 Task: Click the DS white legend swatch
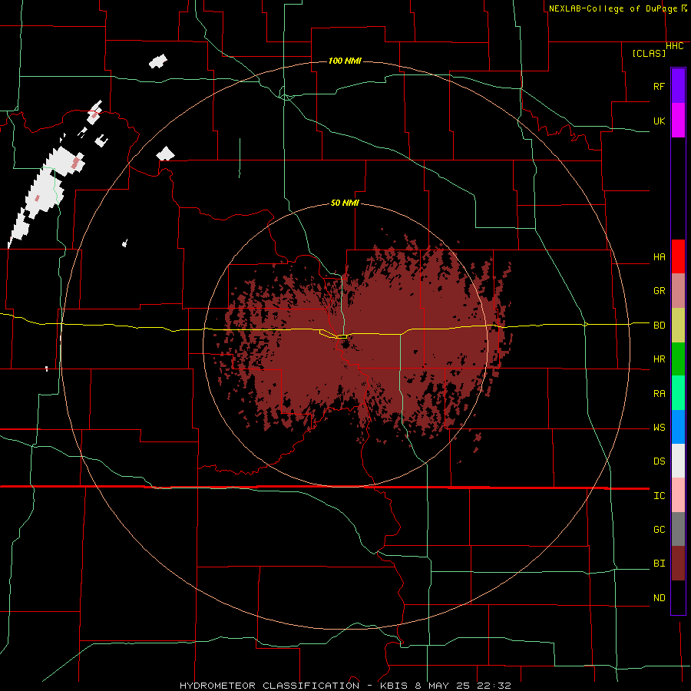pos(678,461)
